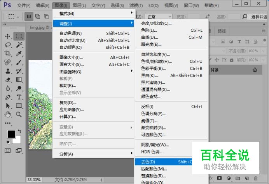
Task: Change the screen mode
Action: click(x=19, y=150)
